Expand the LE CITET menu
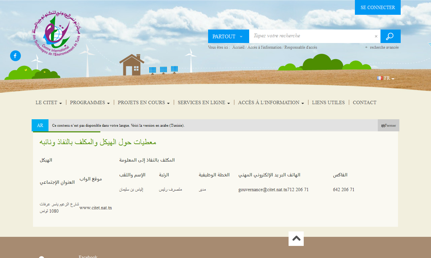 [x=49, y=102]
